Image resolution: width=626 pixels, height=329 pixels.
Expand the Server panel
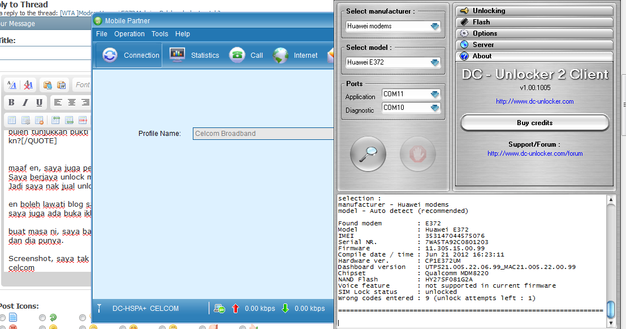[x=534, y=44]
